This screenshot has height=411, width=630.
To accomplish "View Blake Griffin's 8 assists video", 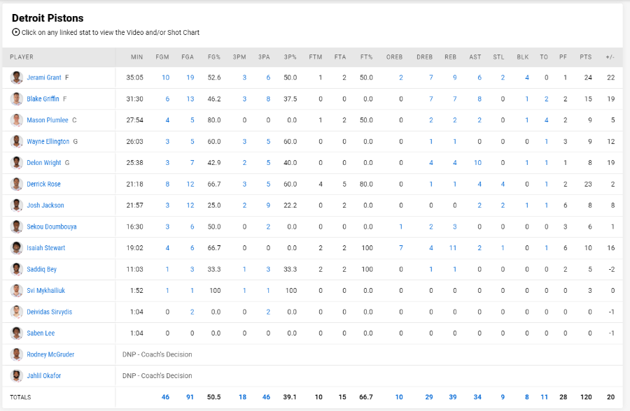I will pyautogui.click(x=479, y=99).
